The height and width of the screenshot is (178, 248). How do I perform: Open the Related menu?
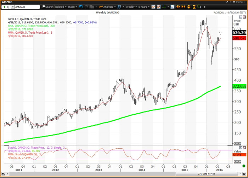pyautogui.click(x=60, y=7)
